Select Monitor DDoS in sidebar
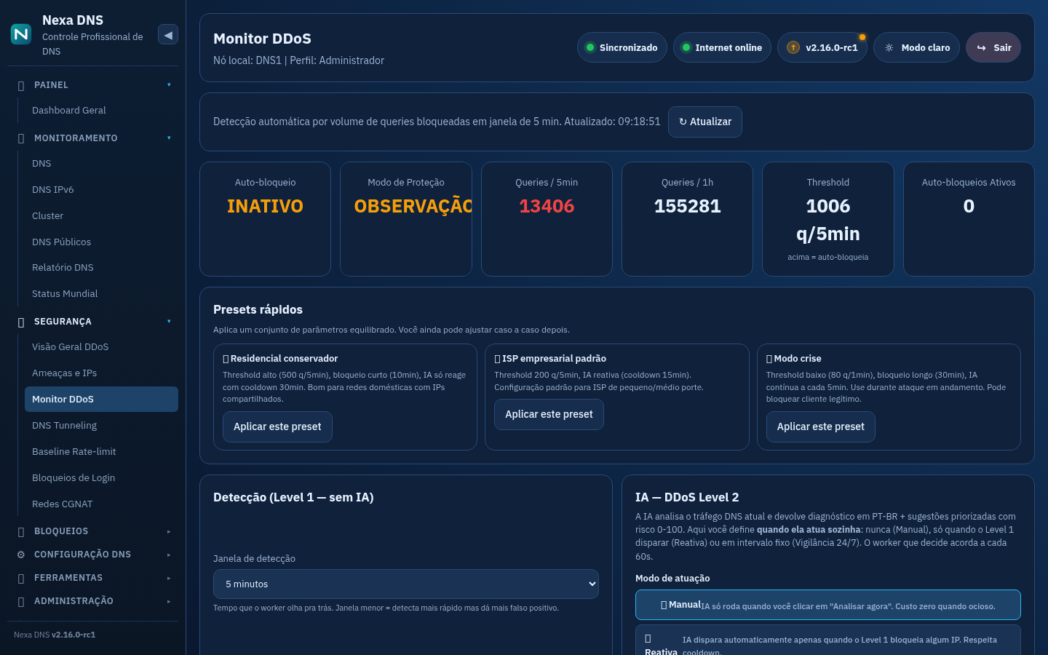The width and height of the screenshot is (1048, 655). click(x=101, y=400)
